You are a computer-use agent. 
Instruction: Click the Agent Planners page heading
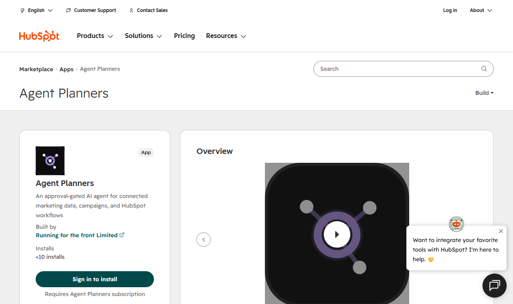64,93
